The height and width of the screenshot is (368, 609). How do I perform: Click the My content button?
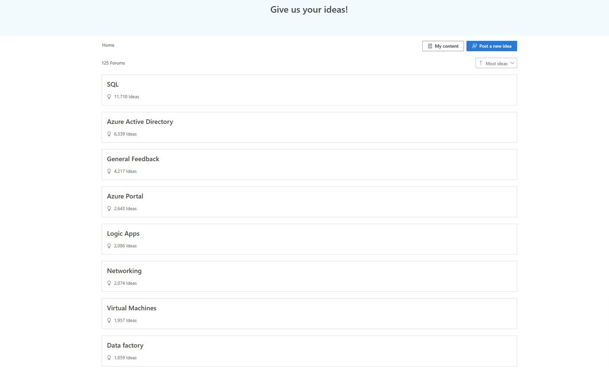click(x=443, y=46)
